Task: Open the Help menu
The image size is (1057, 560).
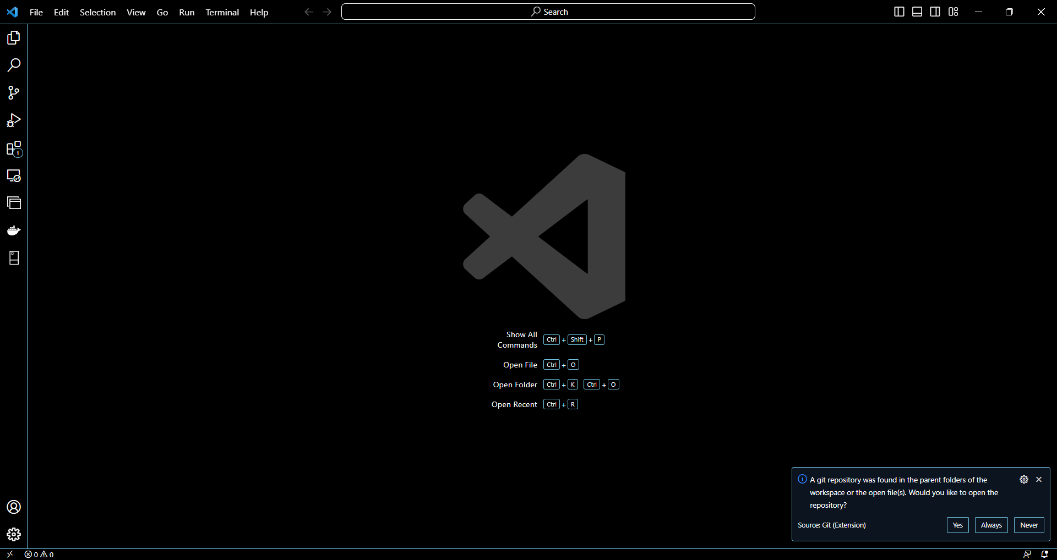Action: coord(259,12)
